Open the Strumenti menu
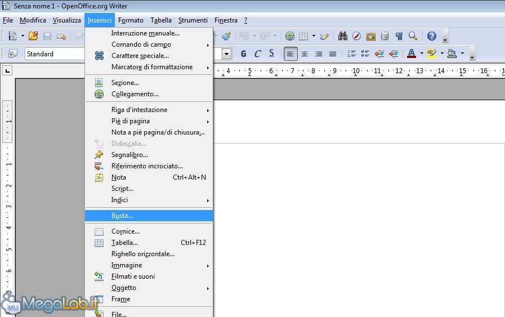The height and width of the screenshot is (317, 505). click(x=193, y=20)
